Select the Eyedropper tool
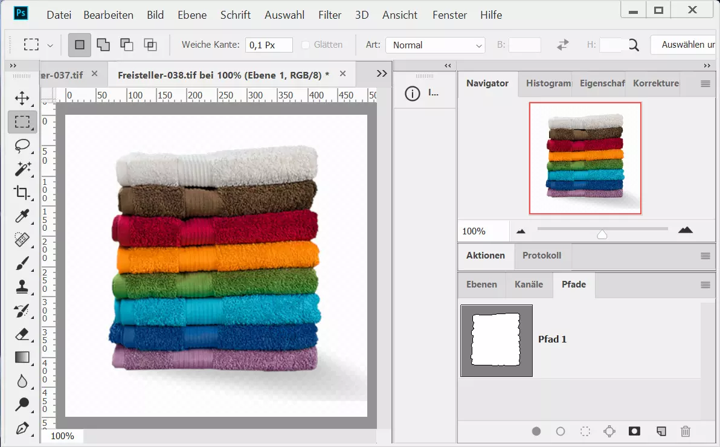The image size is (720, 447). coord(22,216)
